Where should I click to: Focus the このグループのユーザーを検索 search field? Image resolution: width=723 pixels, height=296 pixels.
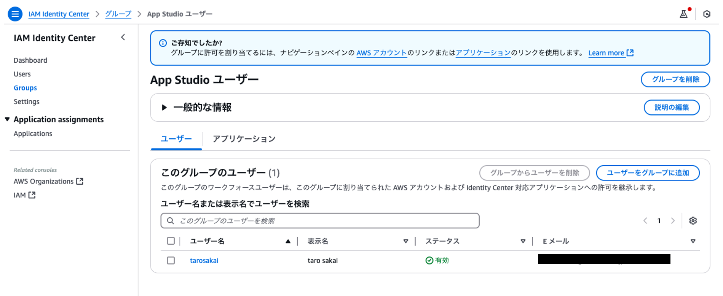click(320, 221)
